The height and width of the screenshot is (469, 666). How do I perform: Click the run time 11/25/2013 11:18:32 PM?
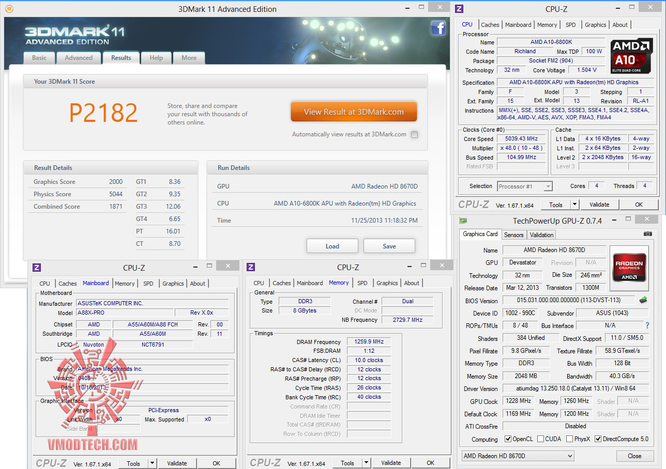[384, 220]
